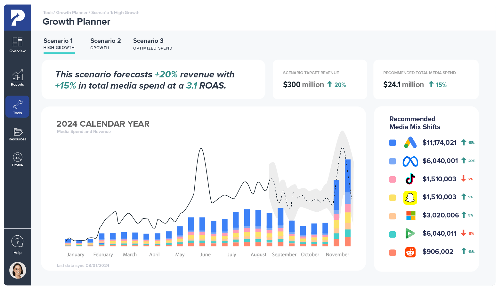Select the Tools wrench icon
The height and width of the screenshot is (291, 502).
(x=17, y=105)
